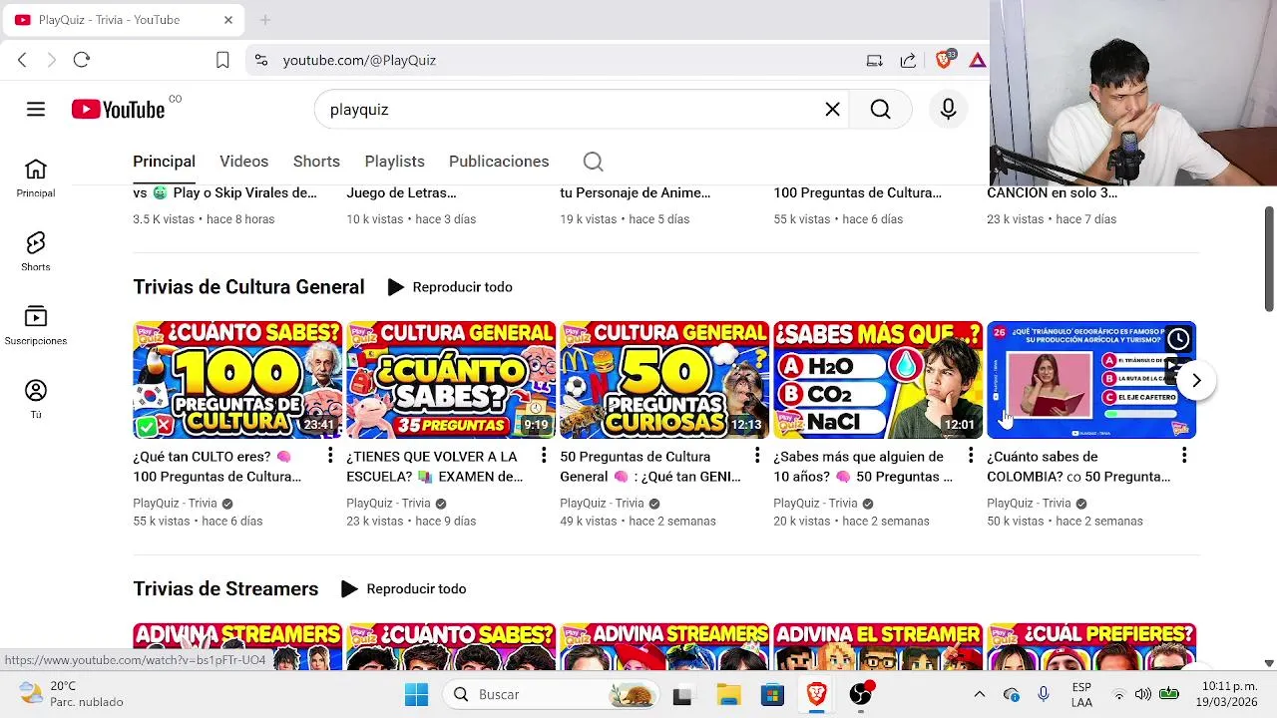View site information icon in address bar
This screenshot has width=1277, height=718.
[261, 60]
